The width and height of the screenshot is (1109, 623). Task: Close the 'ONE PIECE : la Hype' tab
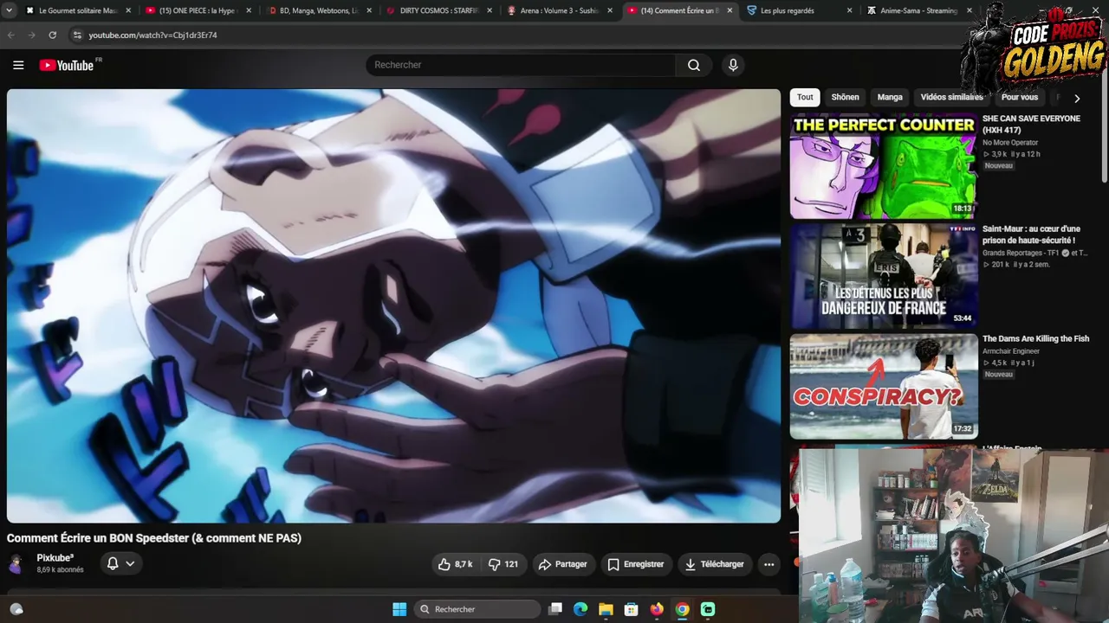249,10
